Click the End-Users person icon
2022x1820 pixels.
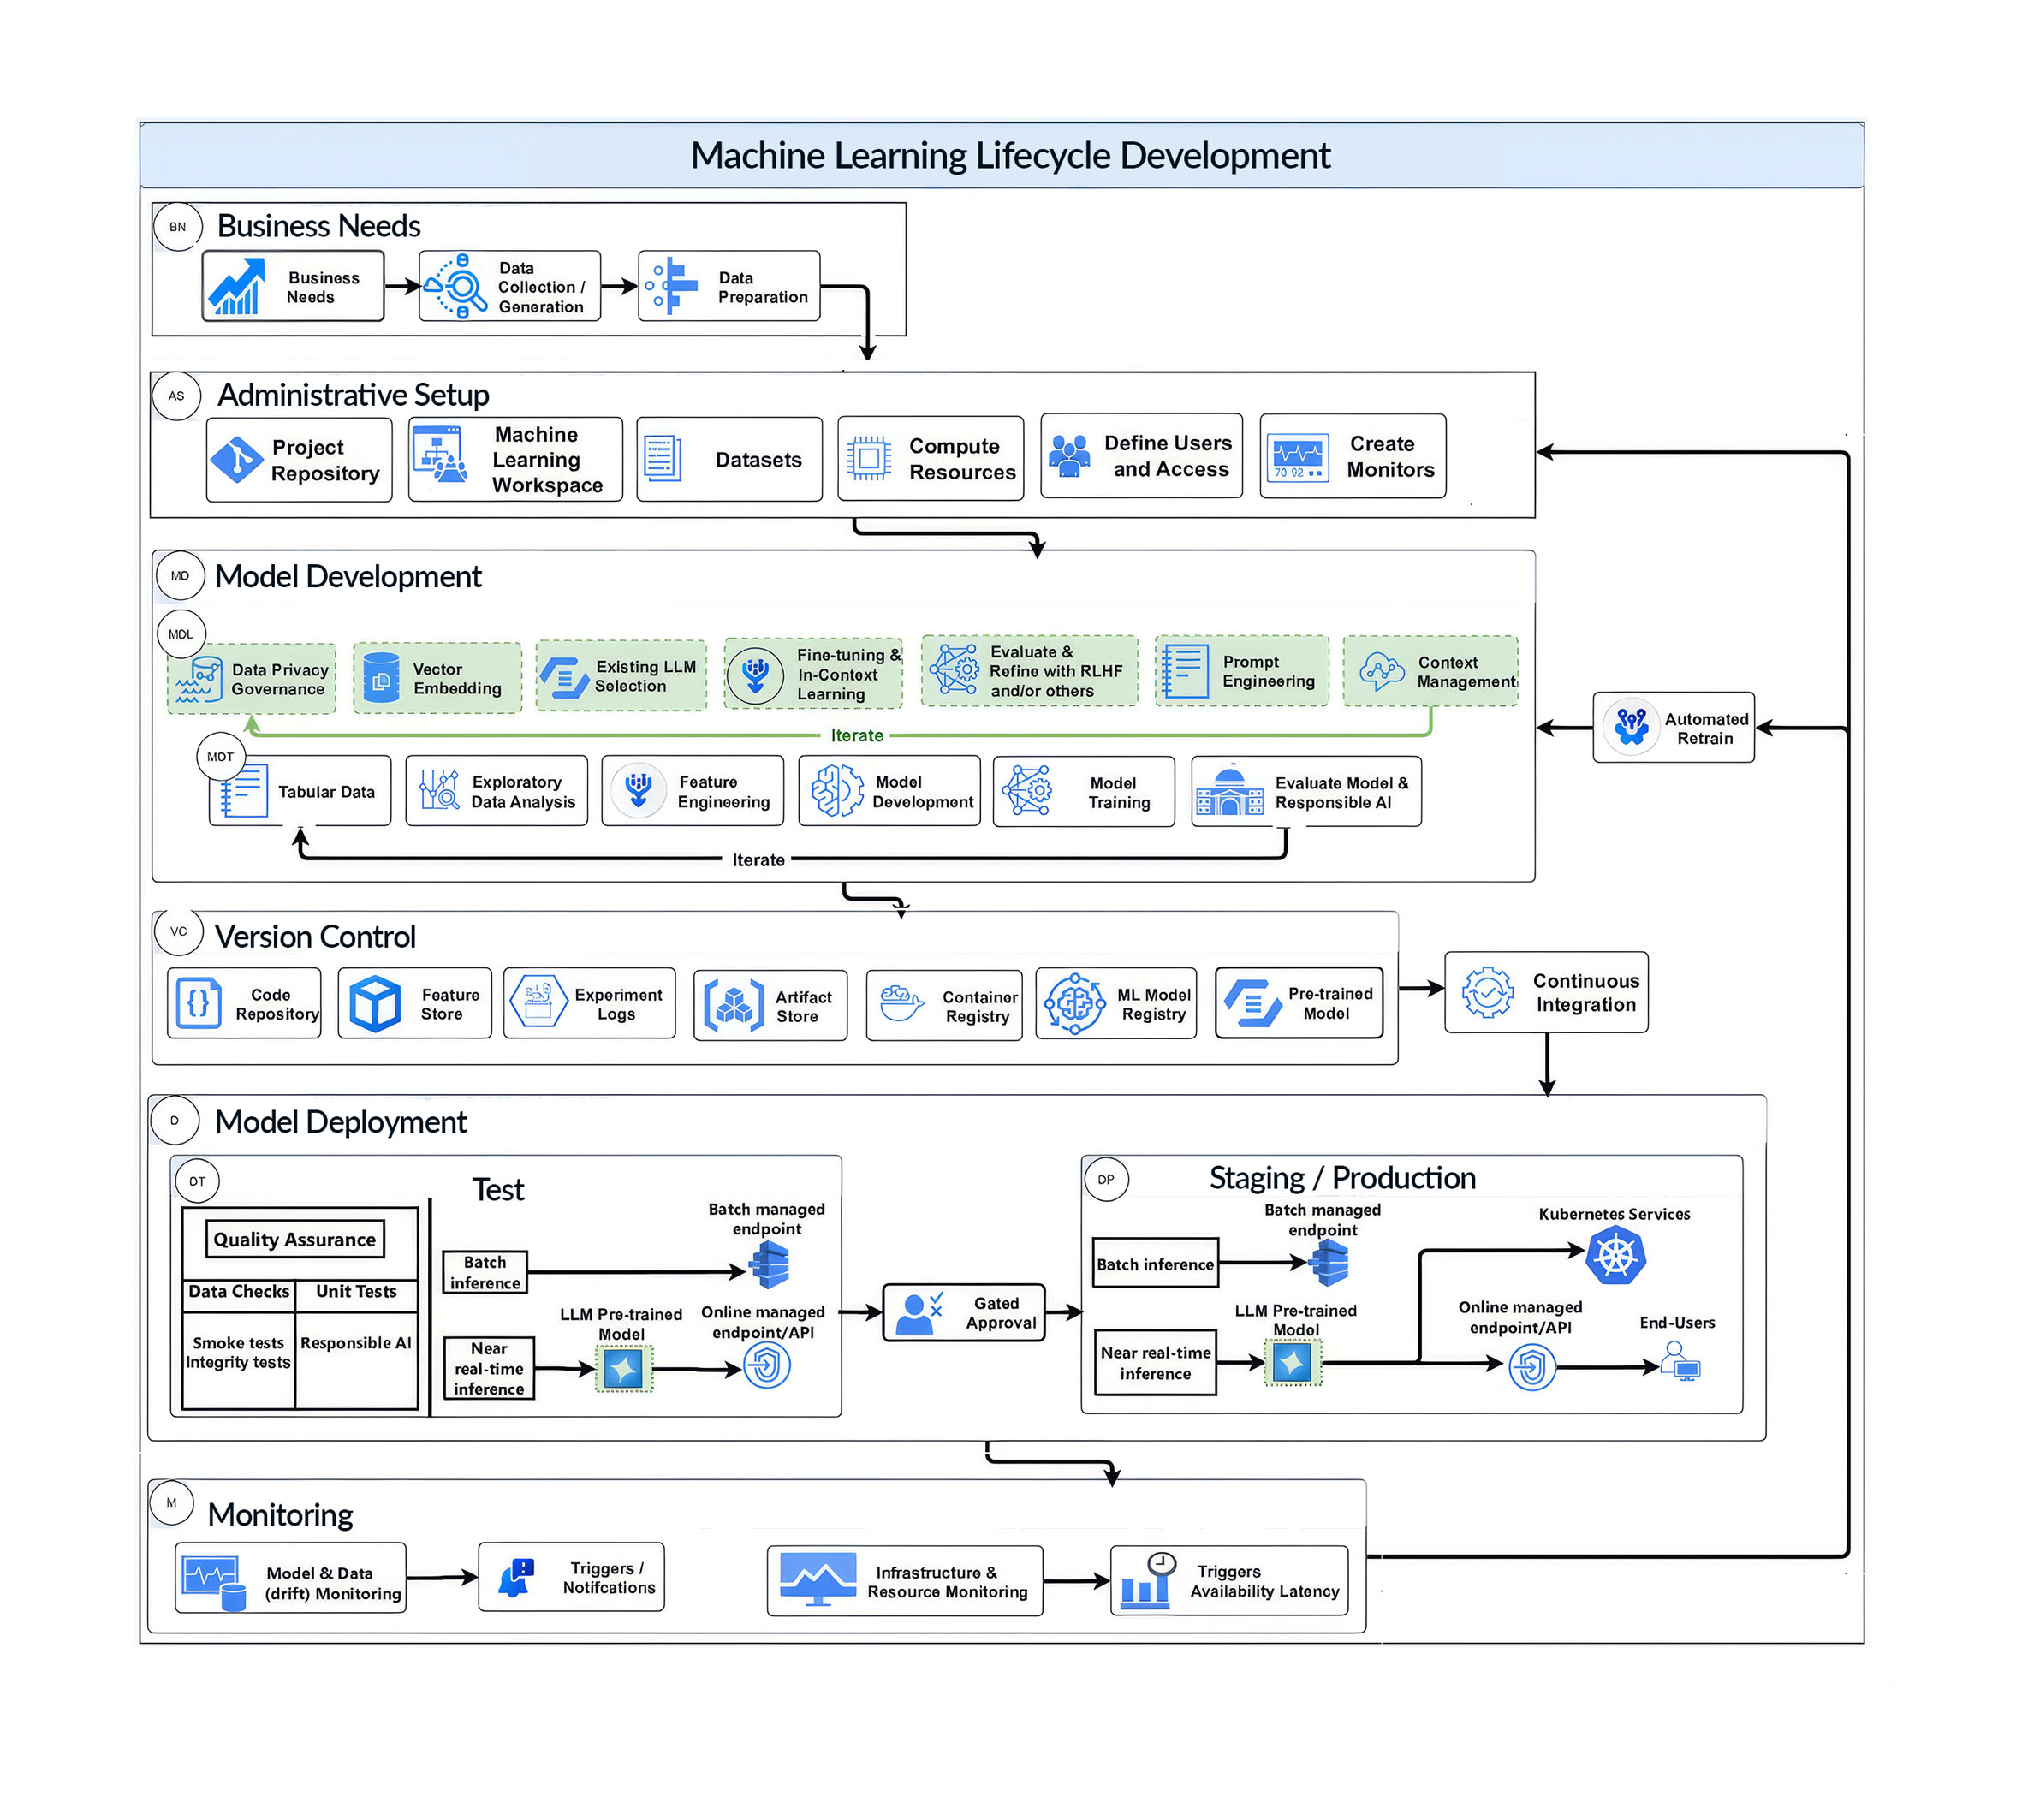coord(1679,1361)
